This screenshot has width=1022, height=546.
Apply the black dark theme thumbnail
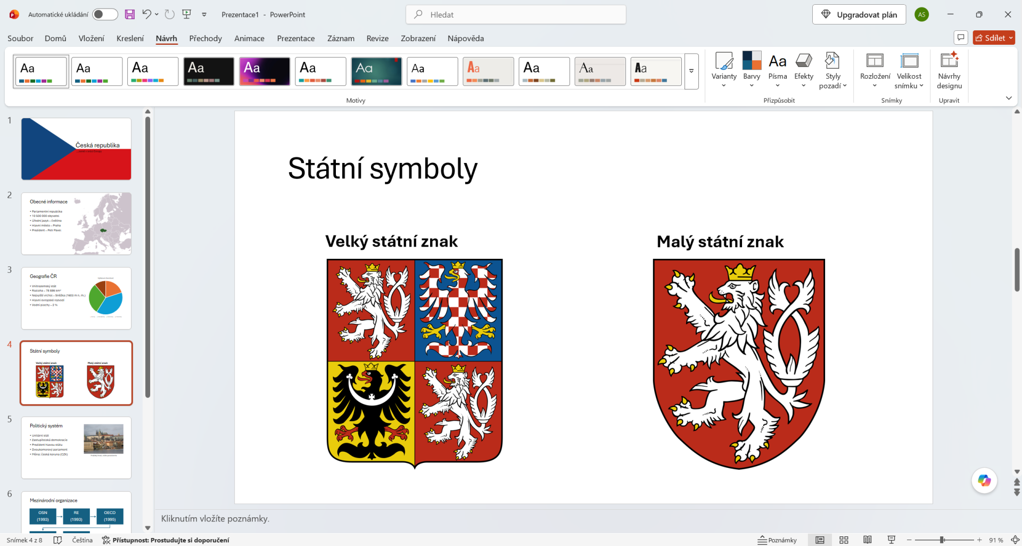coord(209,71)
